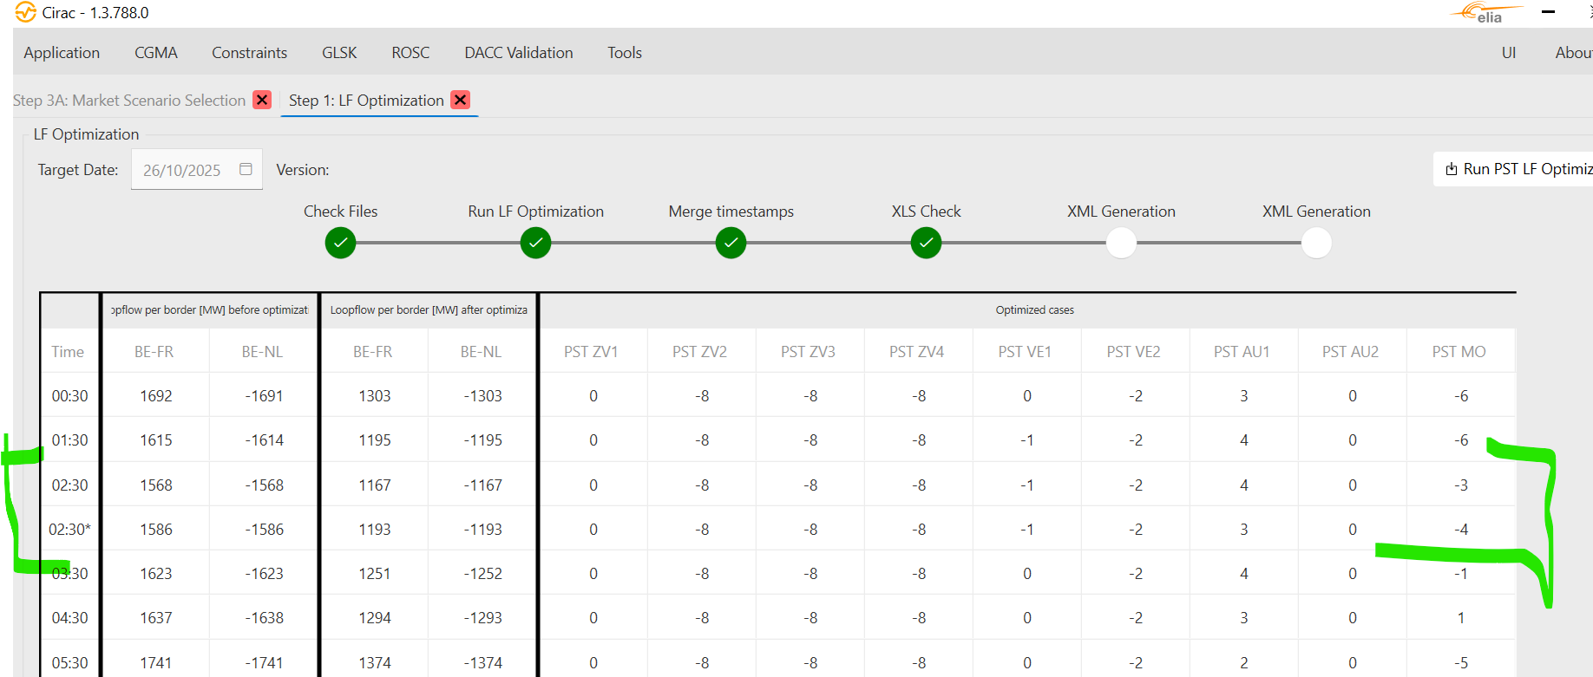Click the Run LF Optimization step checkmark
The height and width of the screenshot is (677, 1593).
(x=535, y=243)
